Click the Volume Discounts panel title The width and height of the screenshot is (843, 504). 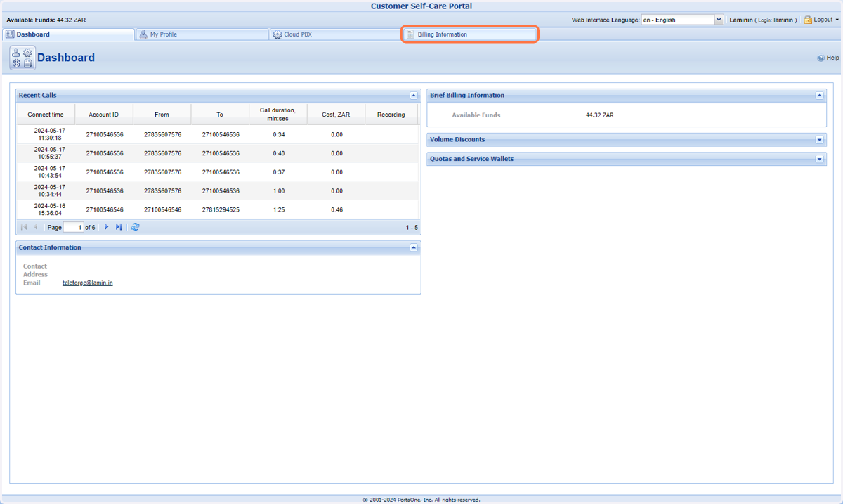point(457,140)
